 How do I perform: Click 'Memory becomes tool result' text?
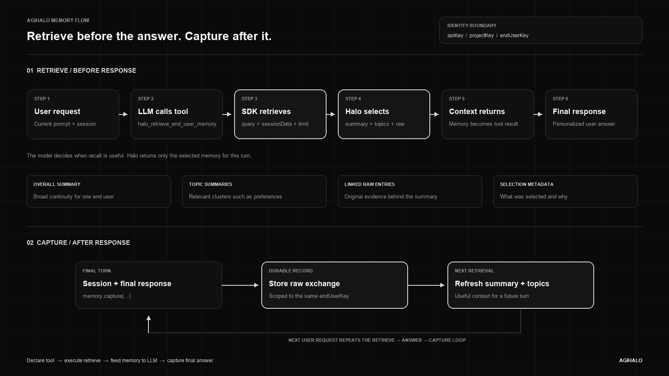[483, 124]
